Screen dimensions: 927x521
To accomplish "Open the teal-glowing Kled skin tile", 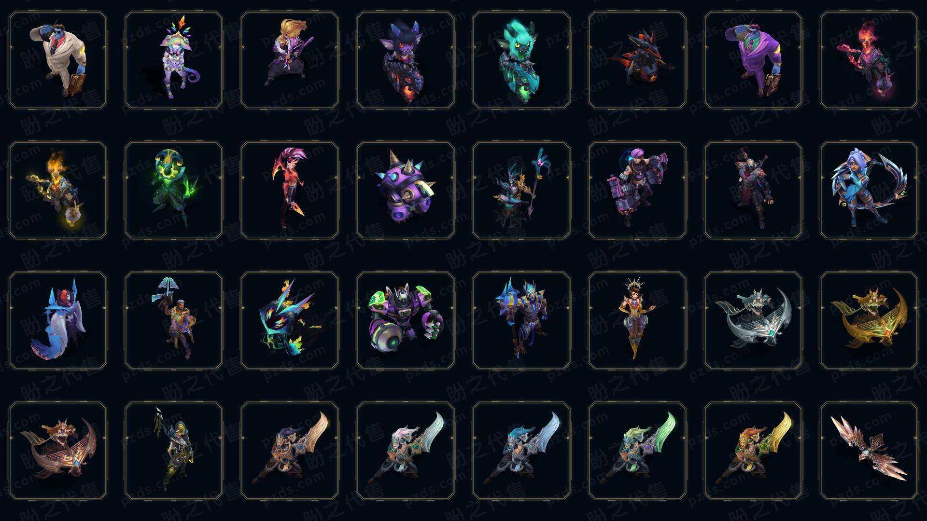I will tap(521, 60).
